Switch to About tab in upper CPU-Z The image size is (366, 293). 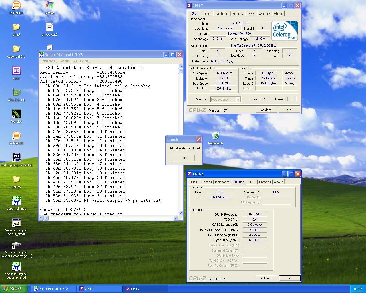(x=278, y=14)
